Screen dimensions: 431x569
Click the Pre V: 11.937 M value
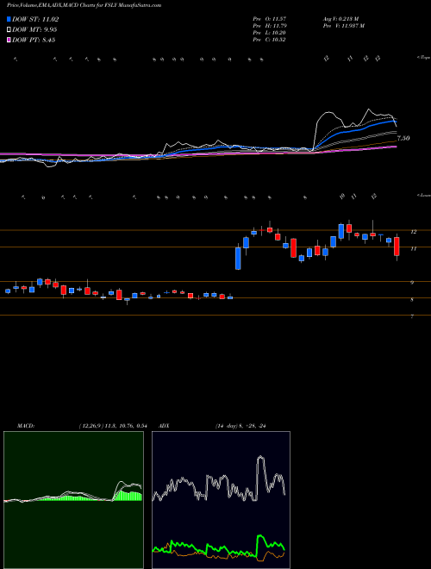(343, 26)
